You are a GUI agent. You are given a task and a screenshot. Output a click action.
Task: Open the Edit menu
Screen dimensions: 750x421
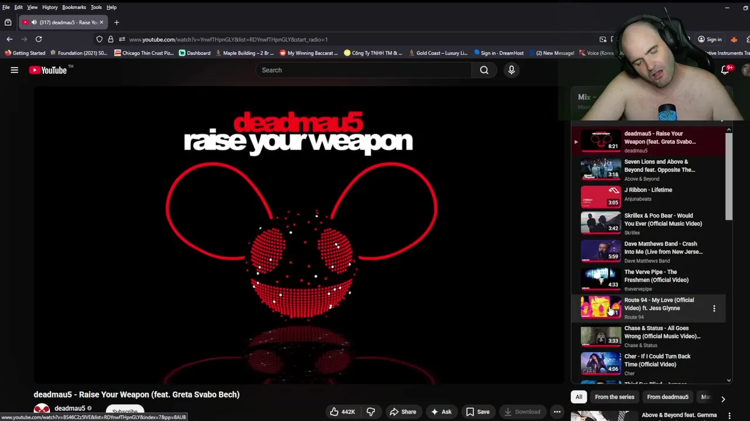click(x=19, y=7)
